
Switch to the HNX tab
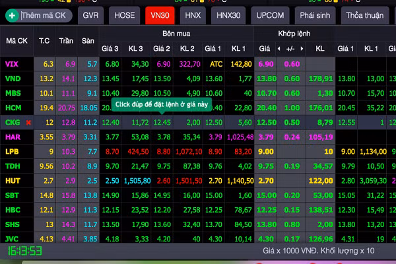pos(193,15)
